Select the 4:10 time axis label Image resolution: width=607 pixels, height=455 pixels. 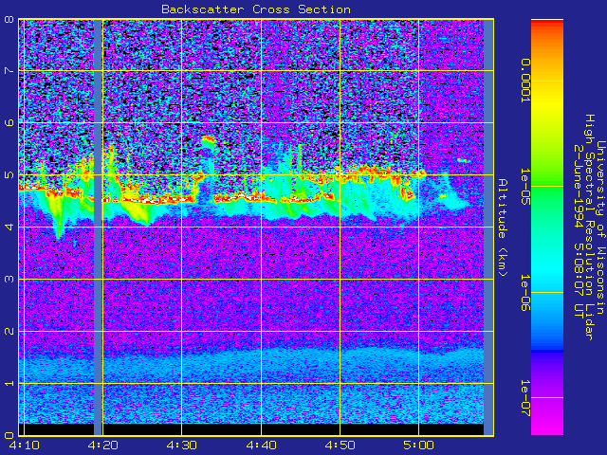click(x=24, y=446)
